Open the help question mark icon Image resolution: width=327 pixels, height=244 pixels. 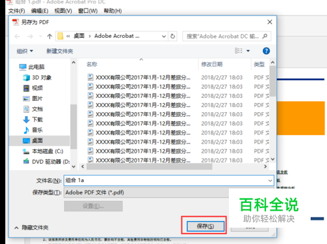tap(266, 51)
